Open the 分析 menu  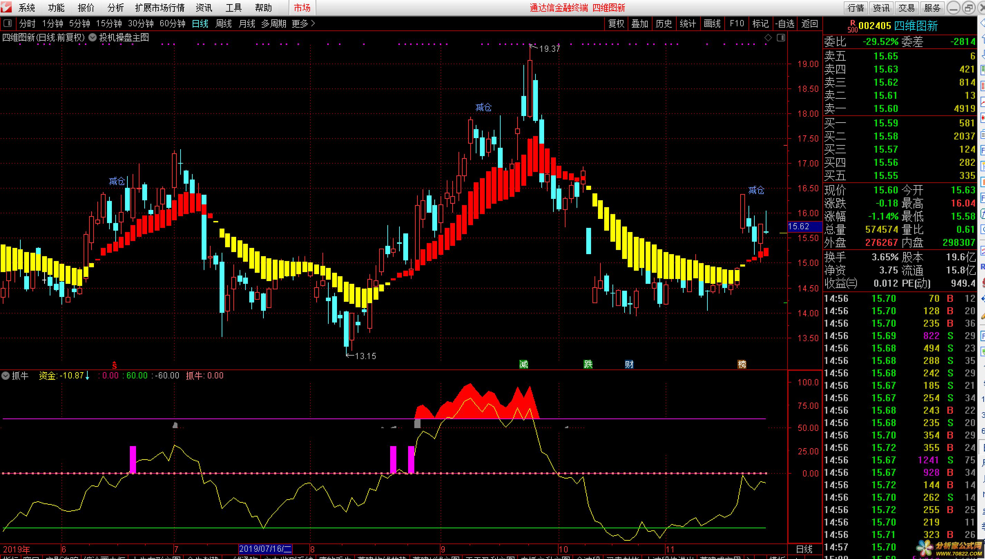pos(116,8)
